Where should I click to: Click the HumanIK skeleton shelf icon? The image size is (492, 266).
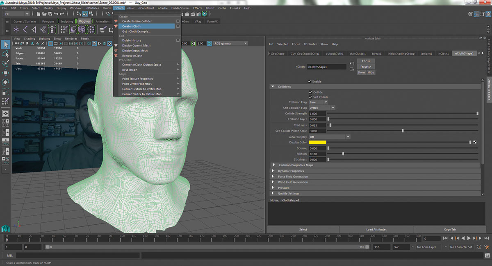pos(52,29)
